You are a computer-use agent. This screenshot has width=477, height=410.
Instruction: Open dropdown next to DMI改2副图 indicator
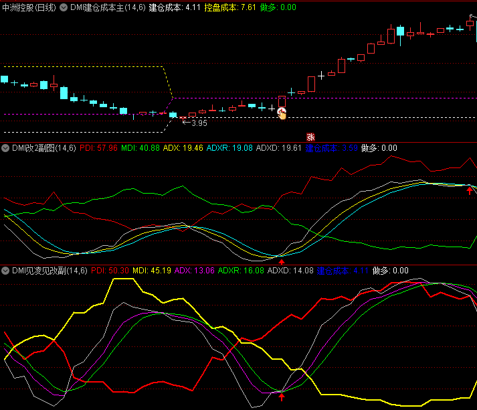pos(5,148)
